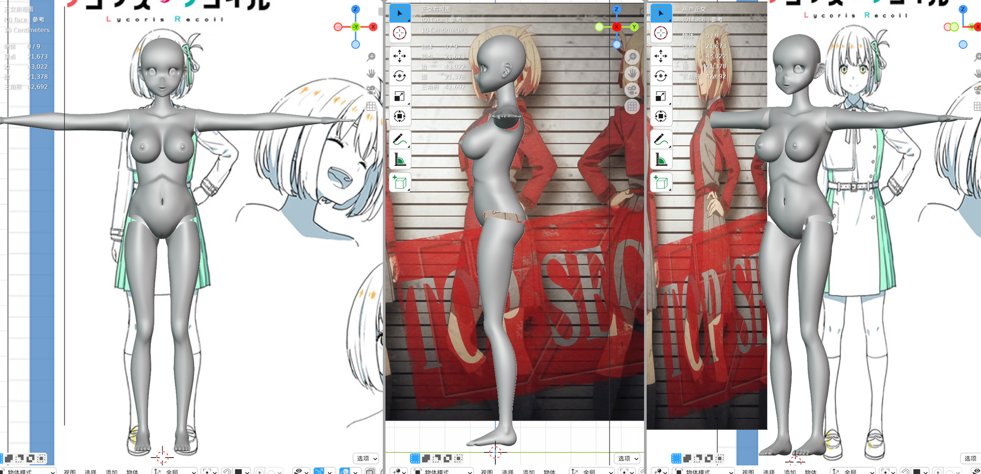
Task: Open 物体模式 mode dropdown in the right viewport
Action: point(703,472)
